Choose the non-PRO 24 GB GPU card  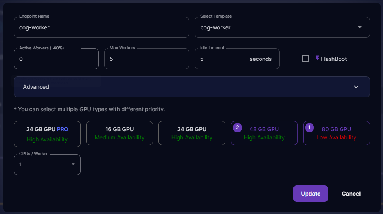[x=192, y=133]
